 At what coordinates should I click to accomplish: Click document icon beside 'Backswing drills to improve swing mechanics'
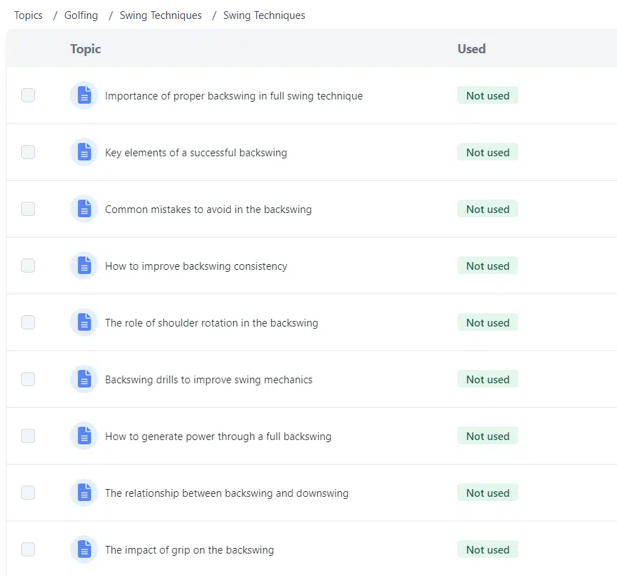click(84, 379)
